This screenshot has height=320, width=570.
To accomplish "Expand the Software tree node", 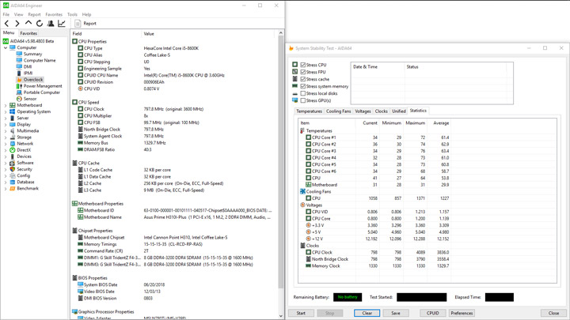I will click(6, 163).
